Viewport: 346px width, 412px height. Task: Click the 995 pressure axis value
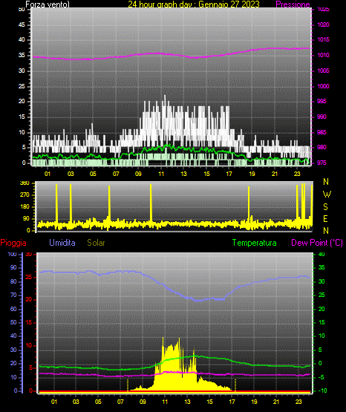(x=321, y=101)
